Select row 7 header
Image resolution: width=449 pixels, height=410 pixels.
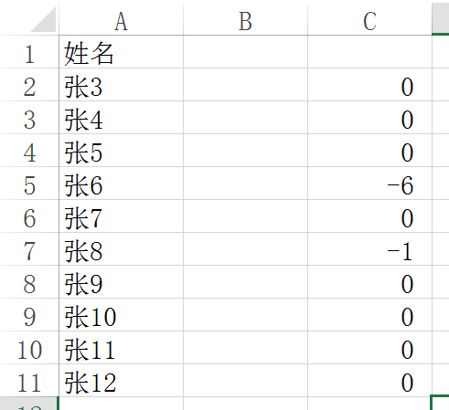click(x=29, y=249)
